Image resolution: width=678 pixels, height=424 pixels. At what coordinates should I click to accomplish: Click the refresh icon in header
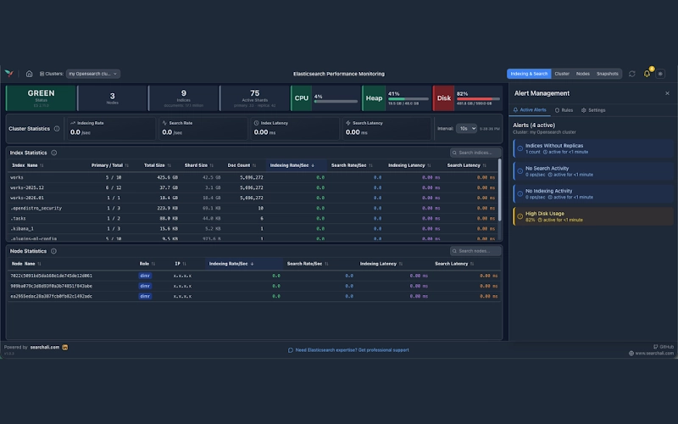pyautogui.click(x=631, y=74)
